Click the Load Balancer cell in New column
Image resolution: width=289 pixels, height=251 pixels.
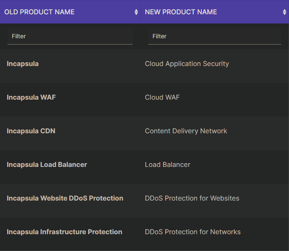(x=167, y=165)
